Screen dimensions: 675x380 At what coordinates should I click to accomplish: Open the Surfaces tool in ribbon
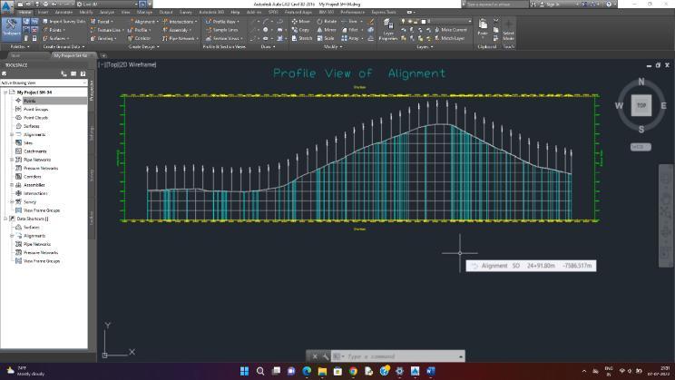click(55, 38)
